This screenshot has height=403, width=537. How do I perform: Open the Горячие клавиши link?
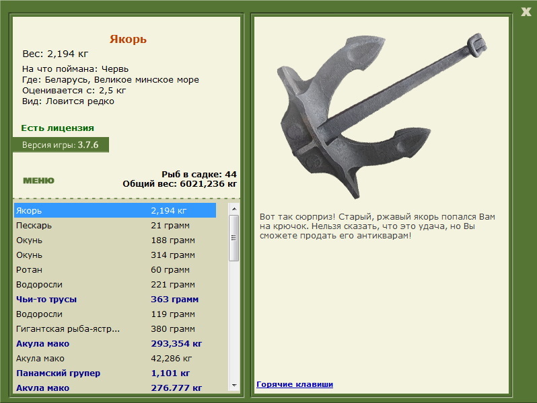pos(295,384)
